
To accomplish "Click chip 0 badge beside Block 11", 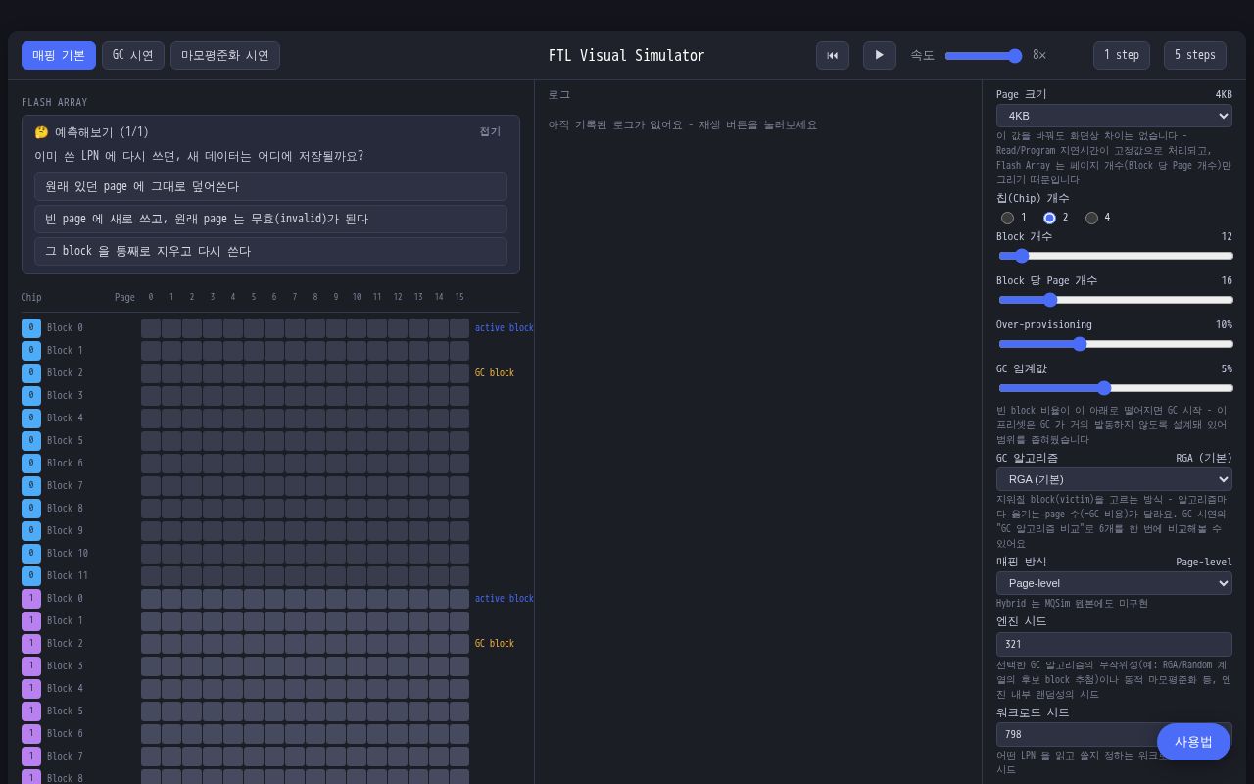I will 31,575.
